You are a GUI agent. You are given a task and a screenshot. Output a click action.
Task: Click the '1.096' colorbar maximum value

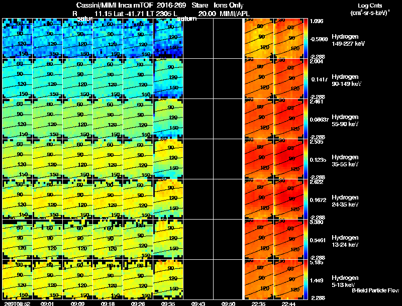317,21
